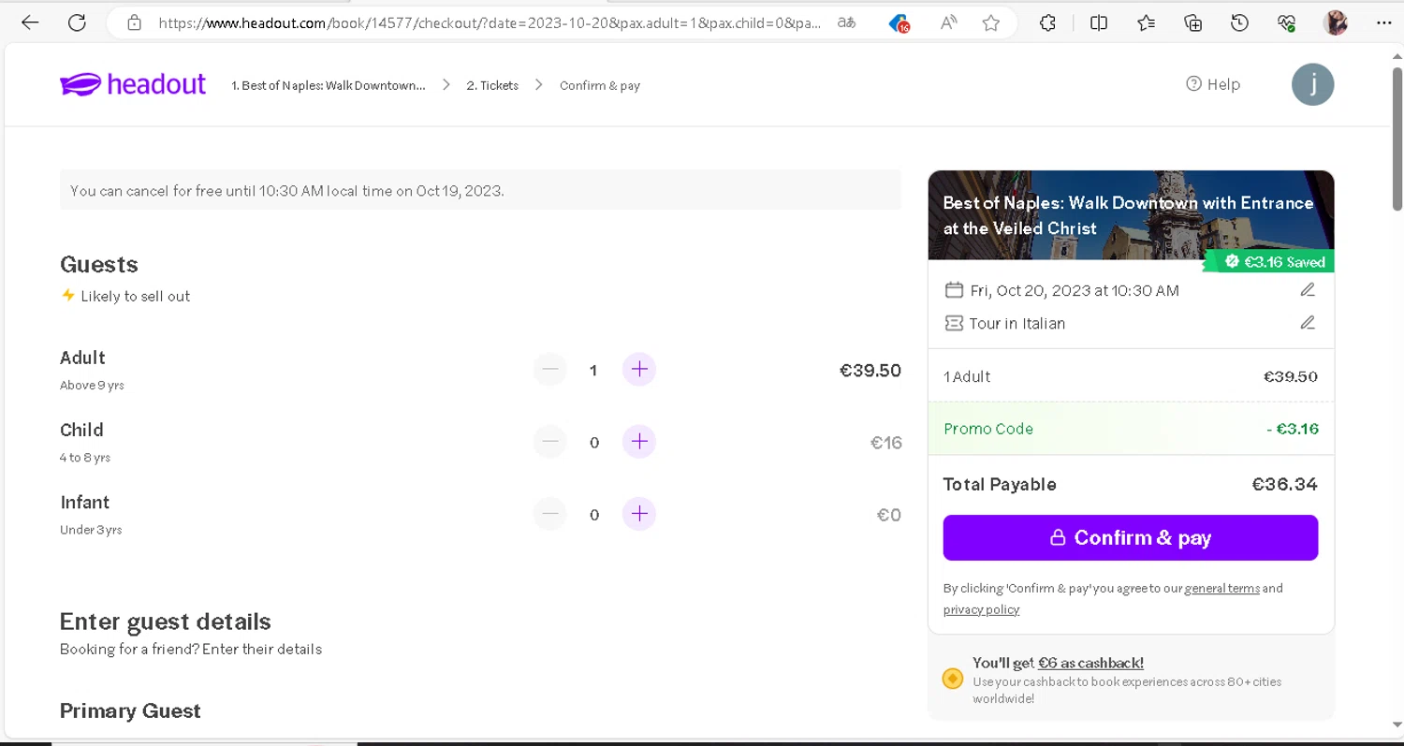Screen dimensions: 1404x746
Task: Edit the tour date and time
Action: (1308, 290)
